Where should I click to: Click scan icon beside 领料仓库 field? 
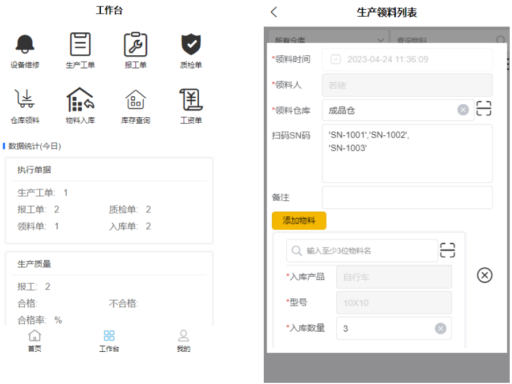[x=484, y=109]
